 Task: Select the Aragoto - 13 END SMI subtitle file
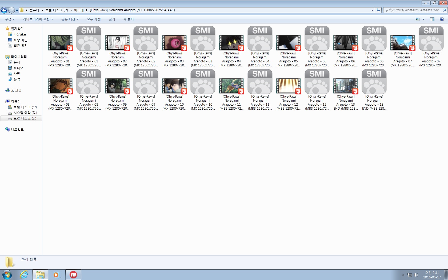tap(374, 82)
